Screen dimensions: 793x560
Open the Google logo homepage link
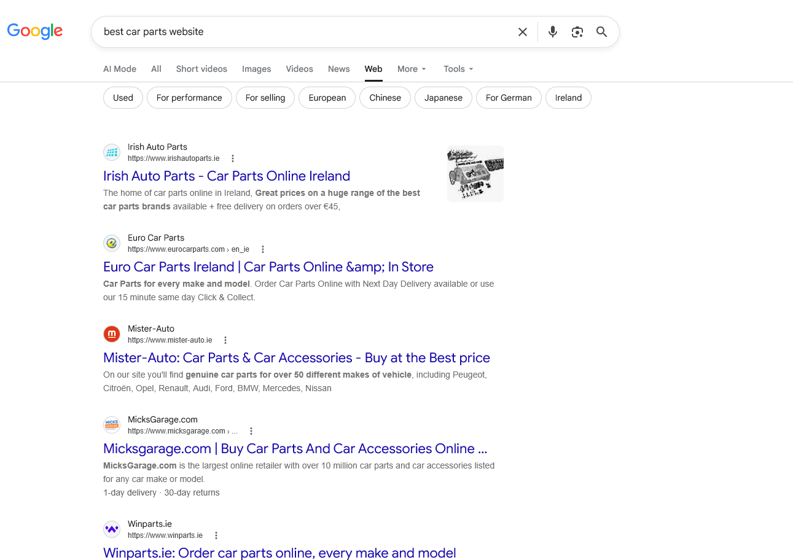pyautogui.click(x=35, y=31)
